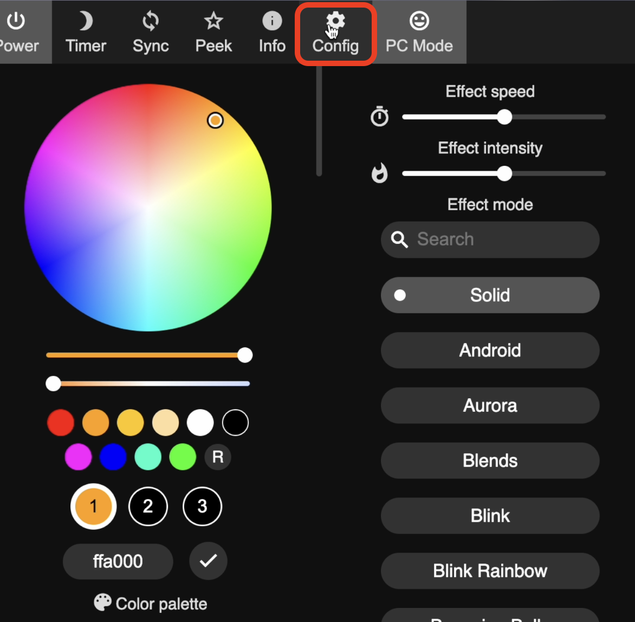The height and width of the screenshot is (622, 635).
Task: Open the Timer moon icon
Action: point(86,33)
